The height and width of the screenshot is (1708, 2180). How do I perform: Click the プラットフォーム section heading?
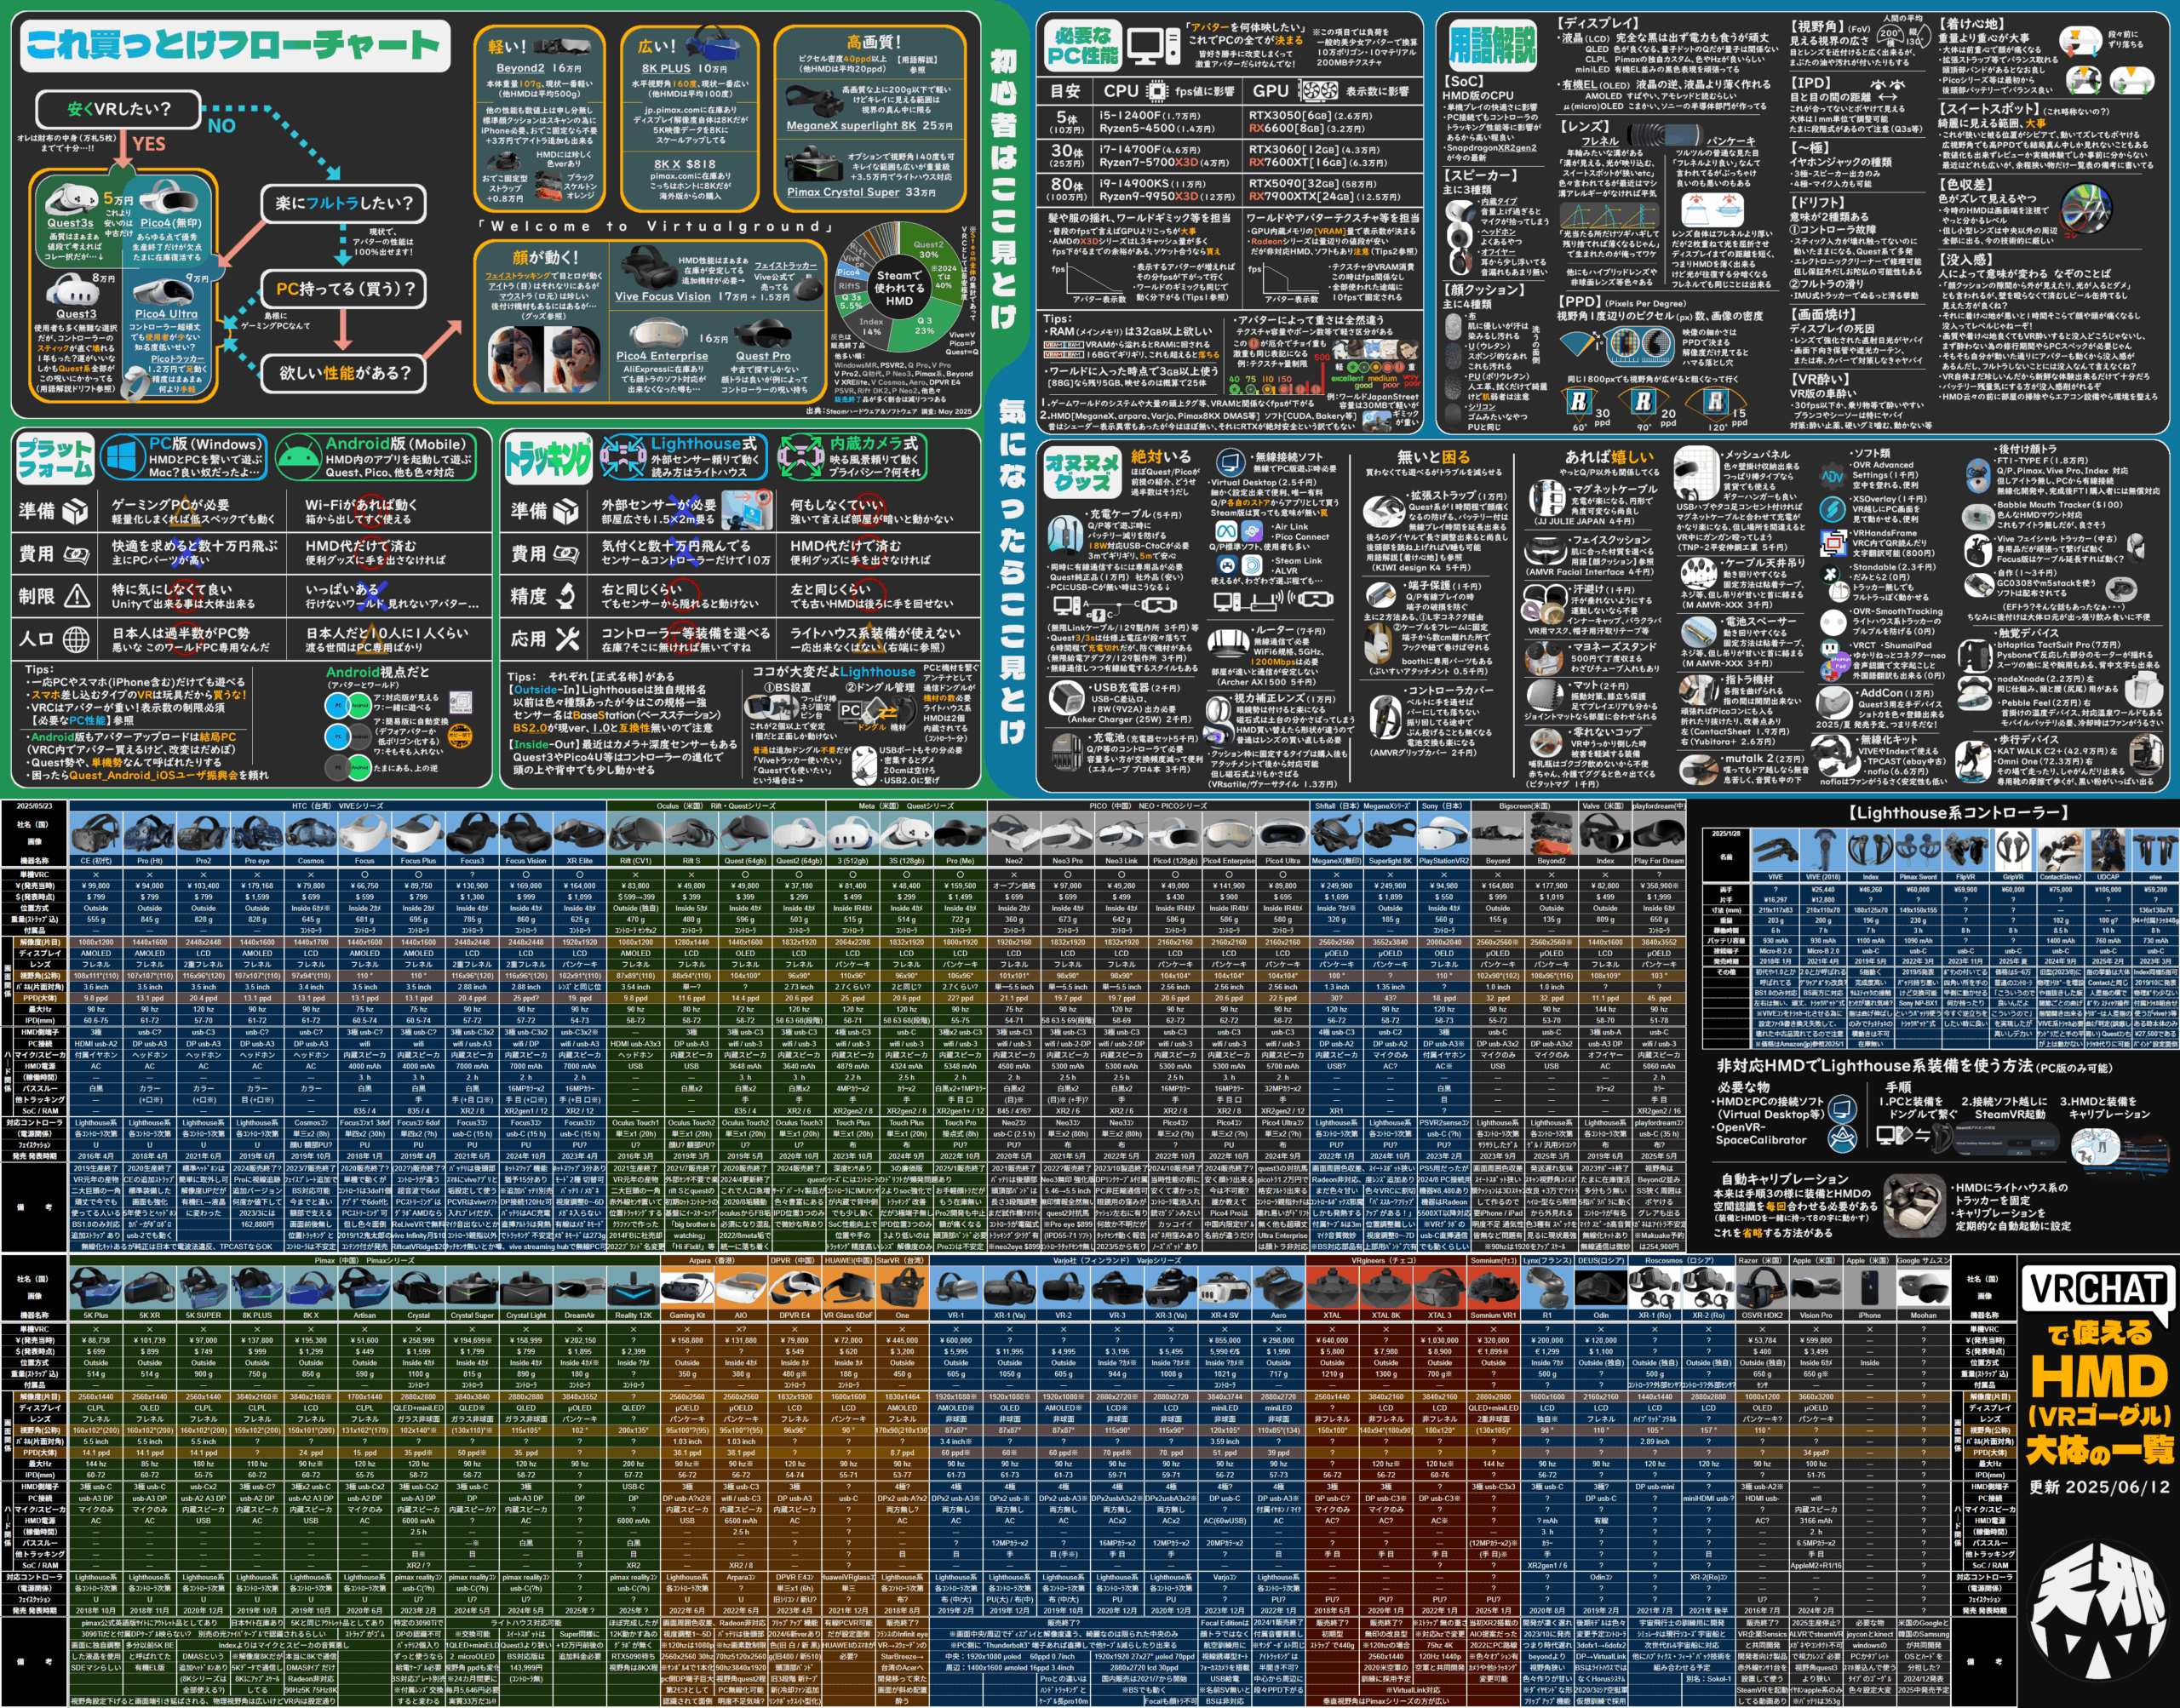(x=55, y=458)
